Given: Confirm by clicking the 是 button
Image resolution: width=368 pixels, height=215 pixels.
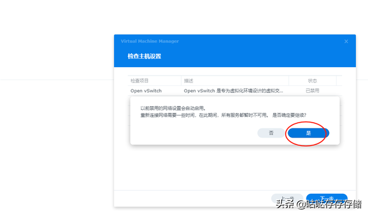Looking at the screenshot, I should pos(308,133).
